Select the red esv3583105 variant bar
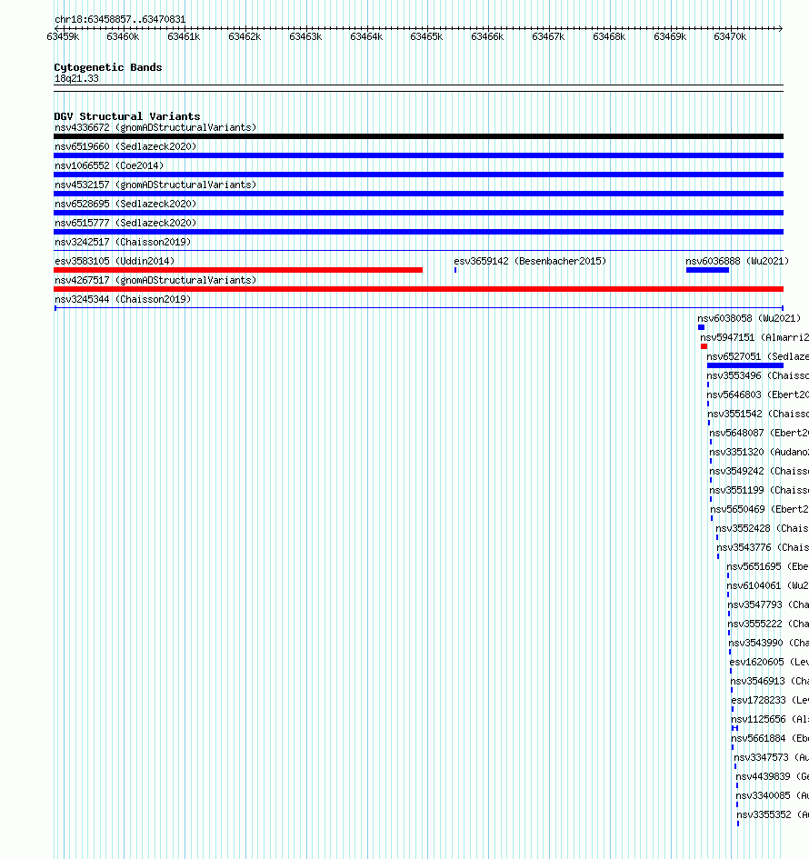 pyautogui.click(x=238, y=270)
